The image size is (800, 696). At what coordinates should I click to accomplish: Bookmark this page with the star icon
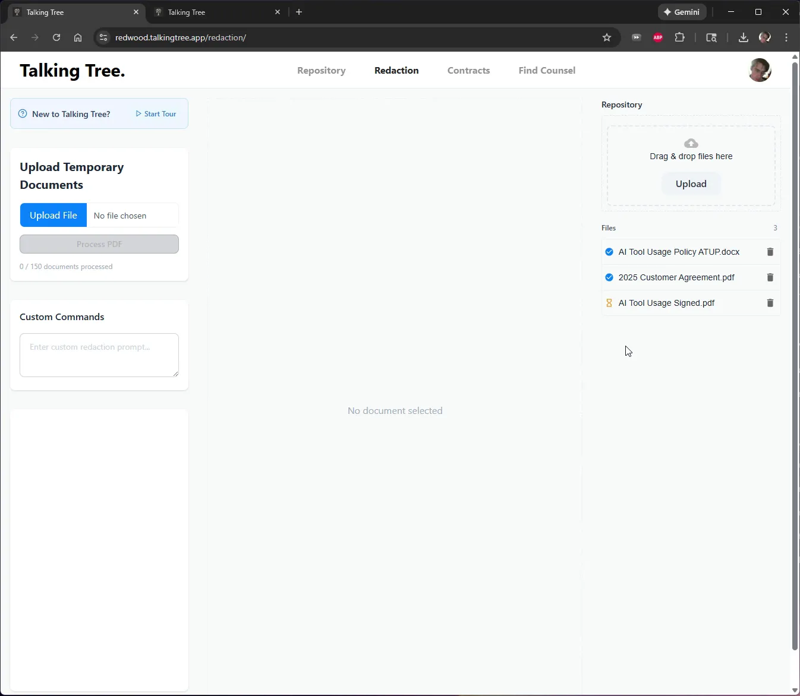tap(606, 37)
